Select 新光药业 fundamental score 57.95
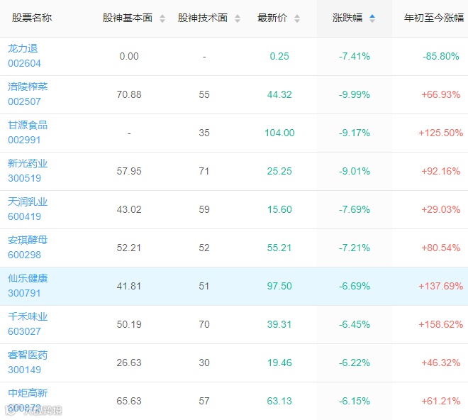The image size is (468, 420). pos(129,171)
